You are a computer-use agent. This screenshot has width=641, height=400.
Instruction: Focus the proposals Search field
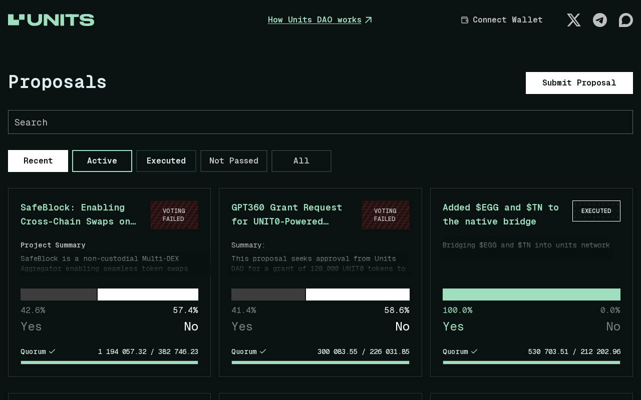pyautogui.click(x=320, y=122)
